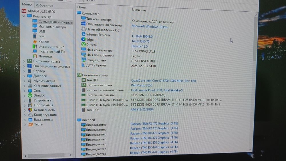This screenshot has height=161, width=286.
Task: Select the Leg1on user name value
Action: 136,56
